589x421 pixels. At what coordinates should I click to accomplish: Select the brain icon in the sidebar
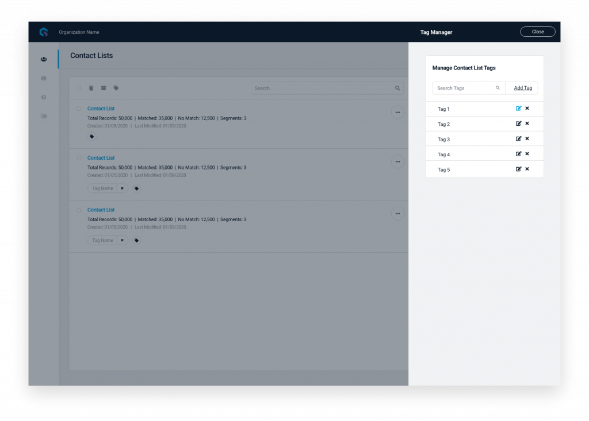coord(44,78)
